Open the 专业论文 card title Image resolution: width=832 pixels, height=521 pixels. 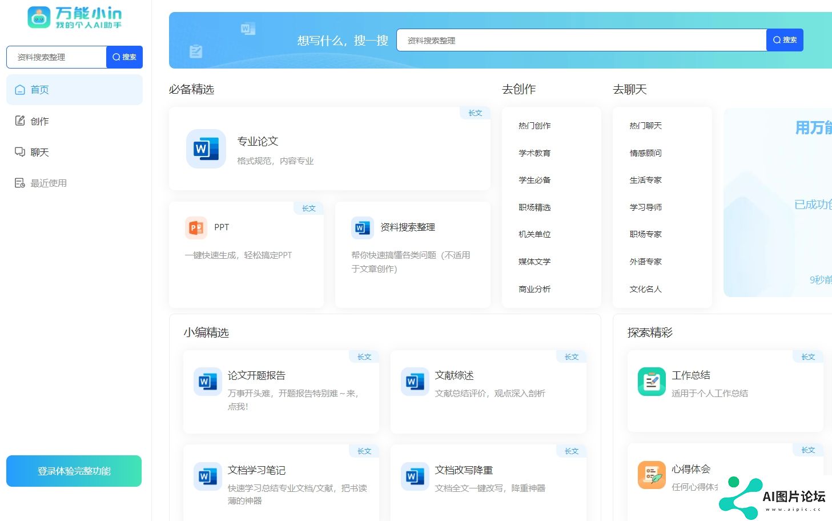[258, 141]
